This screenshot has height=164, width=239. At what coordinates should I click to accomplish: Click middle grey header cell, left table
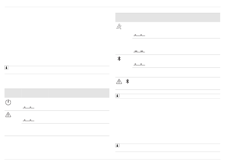click(x=35, y=93)
